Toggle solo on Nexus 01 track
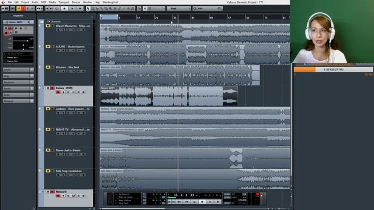Viewport: 374px width, 210px height. [53, 191]
